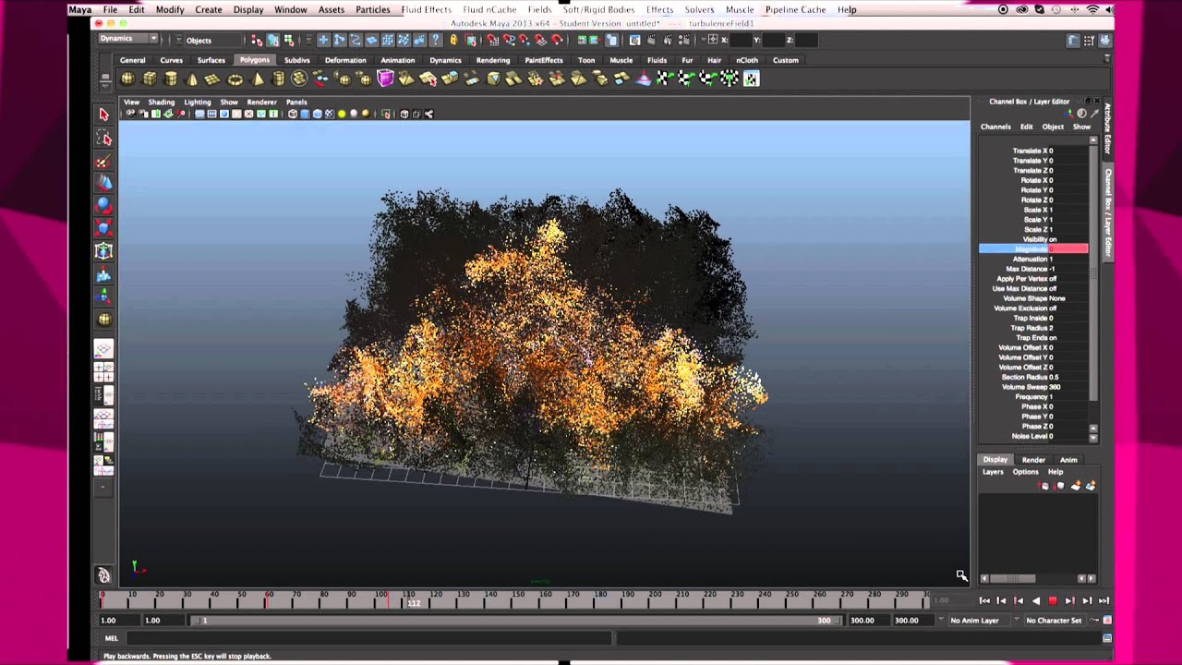Image resolution: width=1182 pixels, height=665 pixels.
Task: Click the lock icon in status line
Action: 453,40
